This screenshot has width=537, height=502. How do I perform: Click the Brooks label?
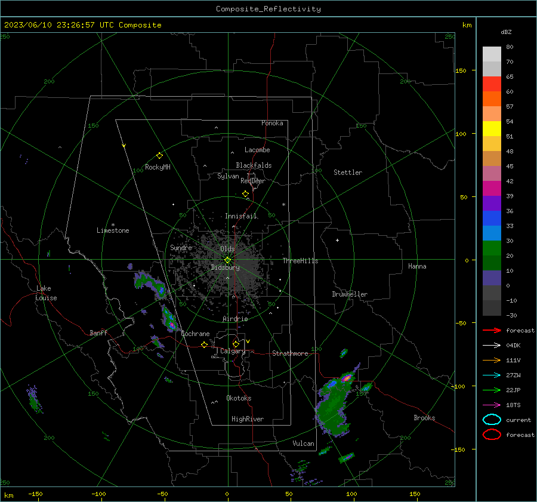(424, 418)
